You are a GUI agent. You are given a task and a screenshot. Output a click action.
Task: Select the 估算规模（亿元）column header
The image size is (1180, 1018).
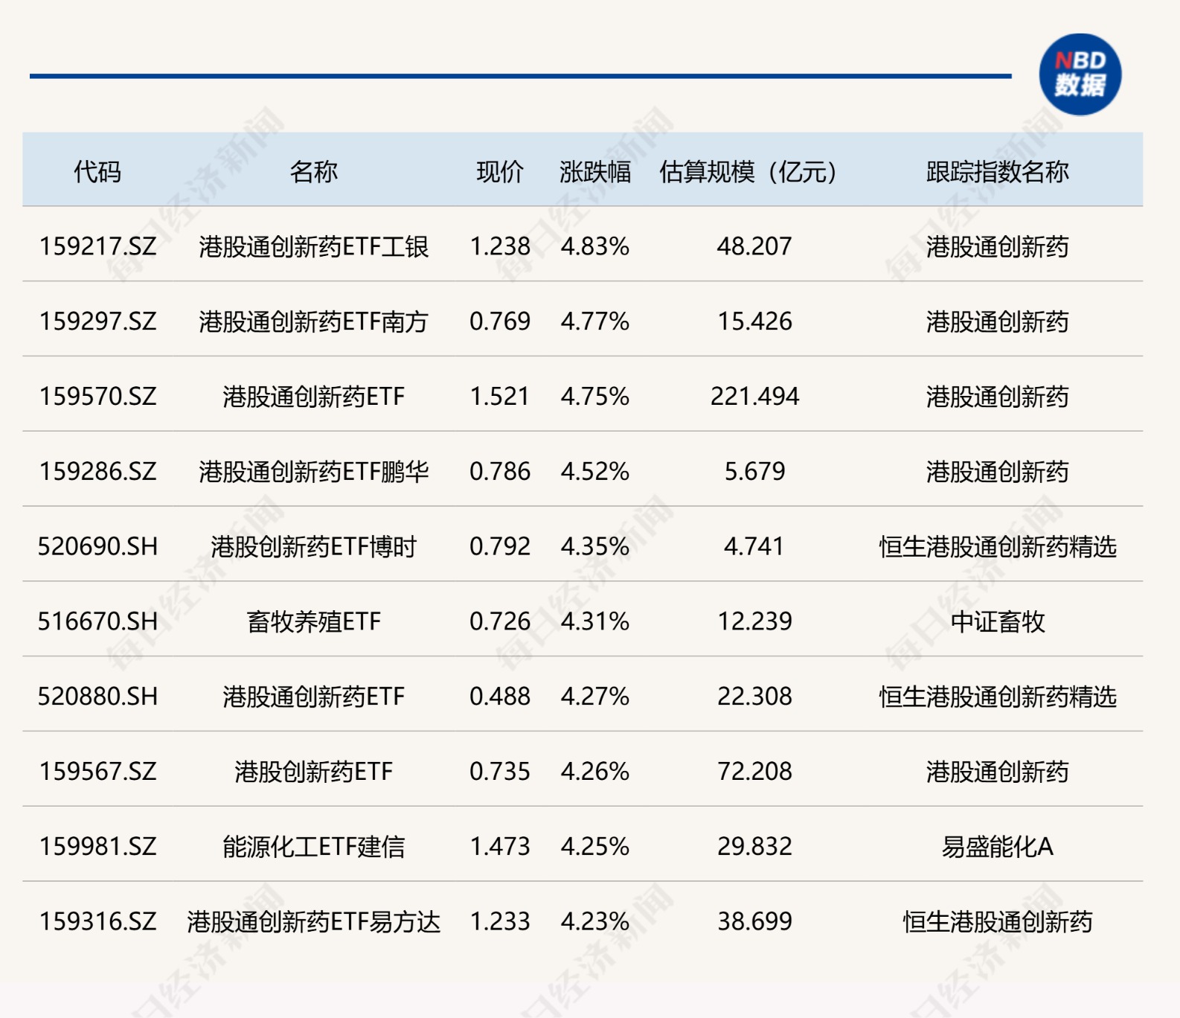coord(748,172)
